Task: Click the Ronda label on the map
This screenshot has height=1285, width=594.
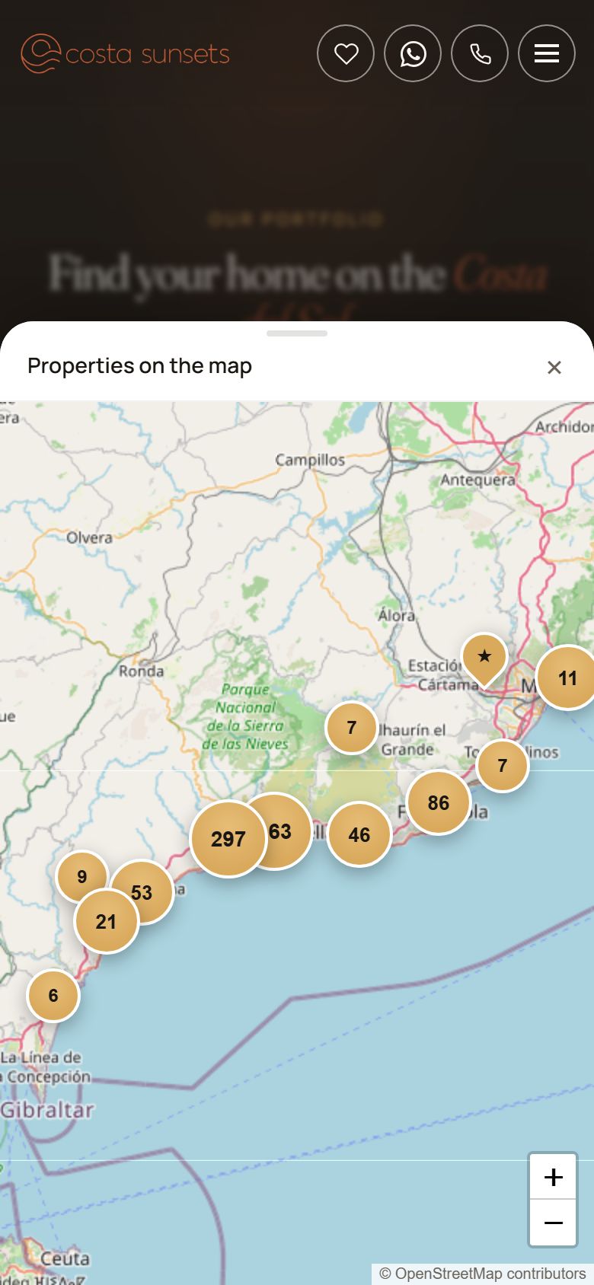Action: (141, 671)
